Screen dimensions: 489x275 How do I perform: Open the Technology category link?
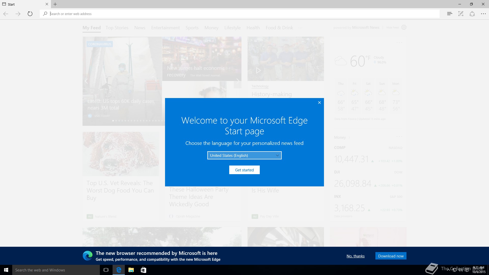(x=260, y=86)
